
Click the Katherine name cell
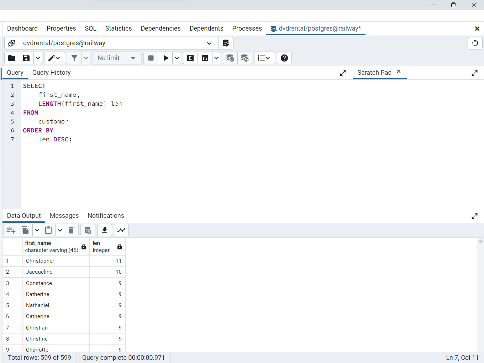coord(56,294)
